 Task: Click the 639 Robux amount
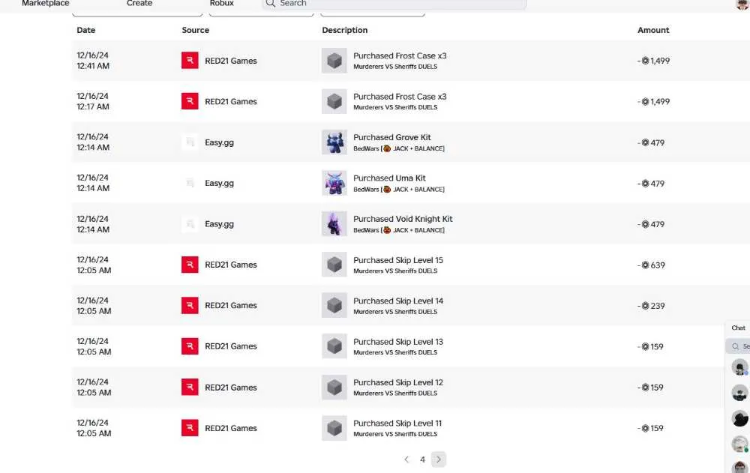651,265
